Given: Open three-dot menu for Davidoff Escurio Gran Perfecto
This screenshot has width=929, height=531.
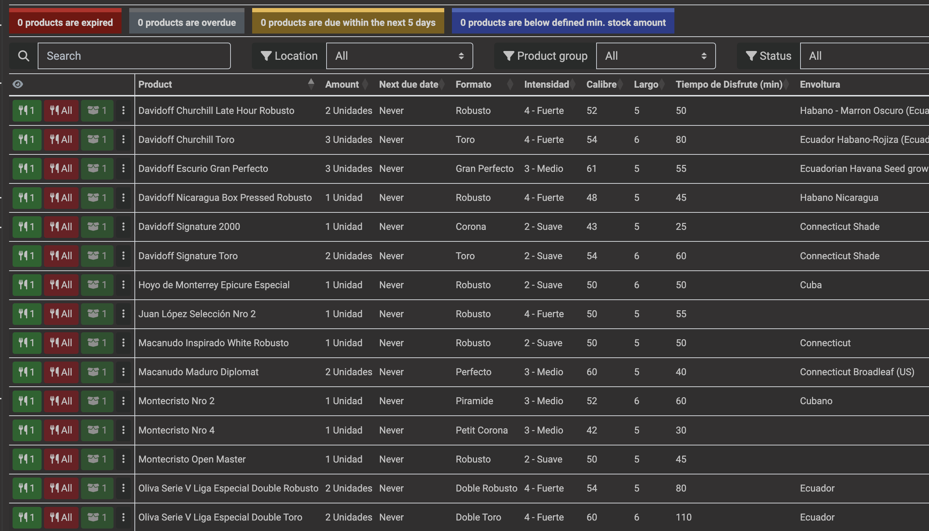Looking at the screenshot, I should 123,168.
